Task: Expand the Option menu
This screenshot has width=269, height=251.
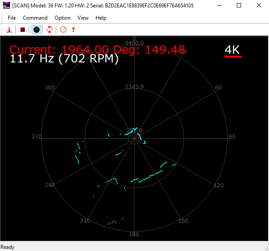Action: [x=62, y=18]
